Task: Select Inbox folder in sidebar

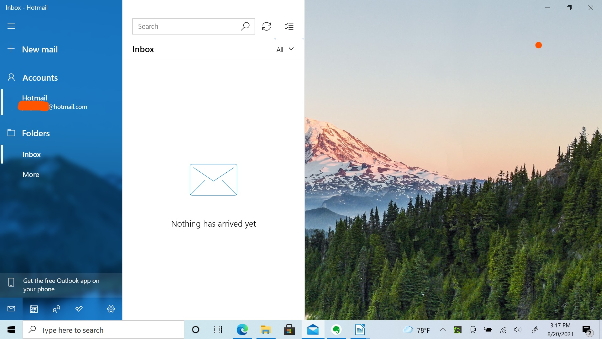Action: pyautogui.click(x=32, y=154)
